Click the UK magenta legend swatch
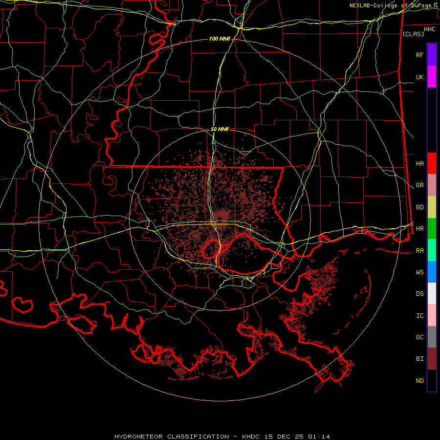Viewport: 440px width, 440px height. (432, 77)
